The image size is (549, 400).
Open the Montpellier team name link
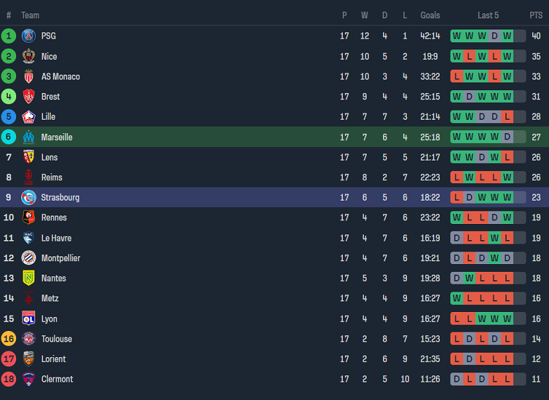61,258
